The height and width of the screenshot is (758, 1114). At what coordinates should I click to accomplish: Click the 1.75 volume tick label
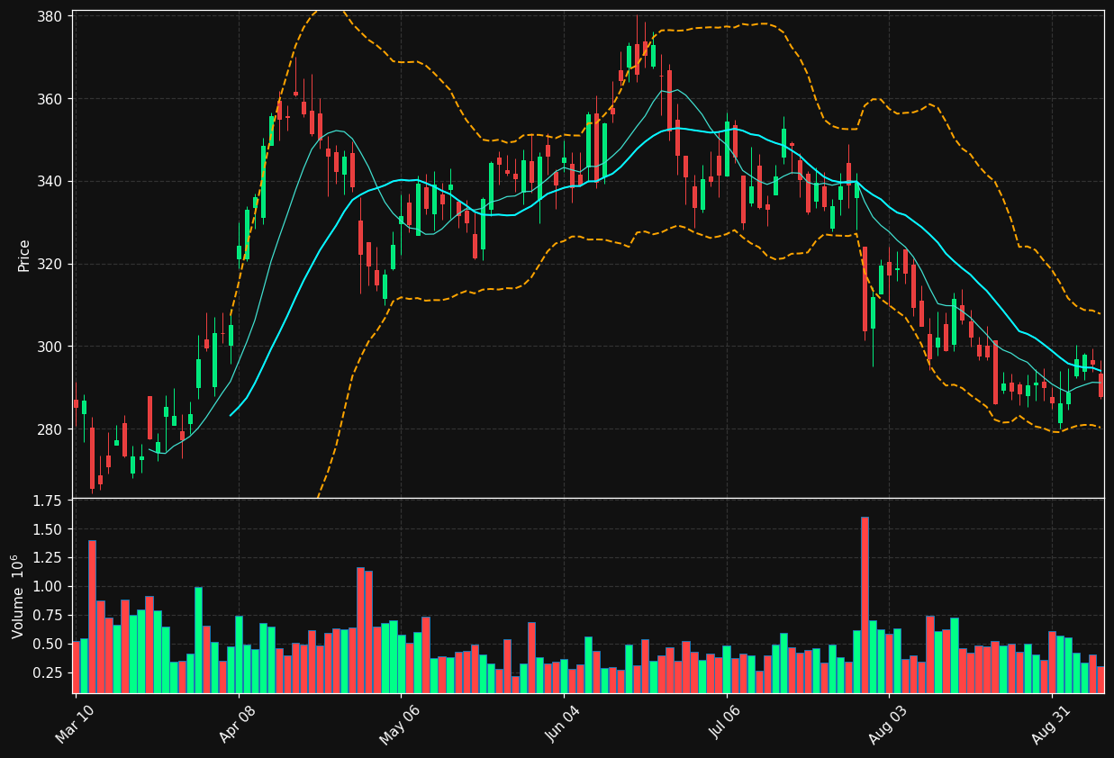tap(46, 501)
